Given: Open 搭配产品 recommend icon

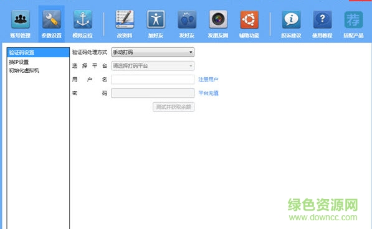Looking at the screenshot, I should click(353, 19).
